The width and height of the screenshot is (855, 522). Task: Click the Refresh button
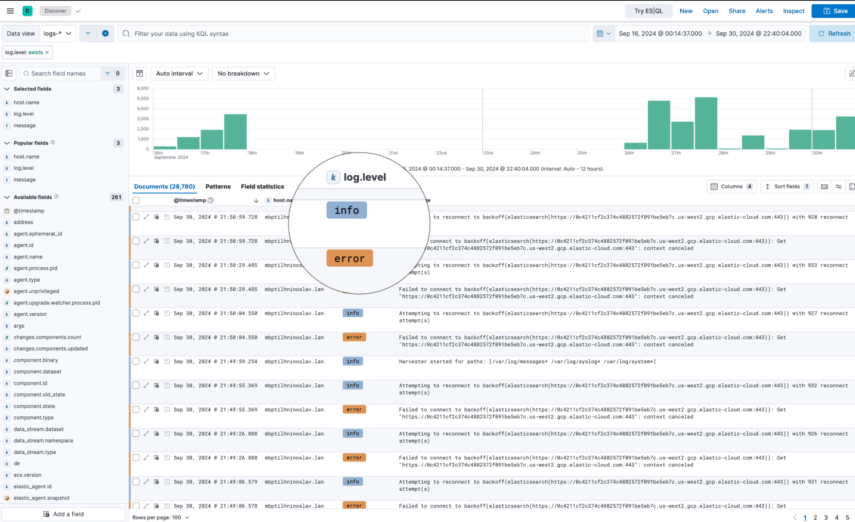click(834, 33)
